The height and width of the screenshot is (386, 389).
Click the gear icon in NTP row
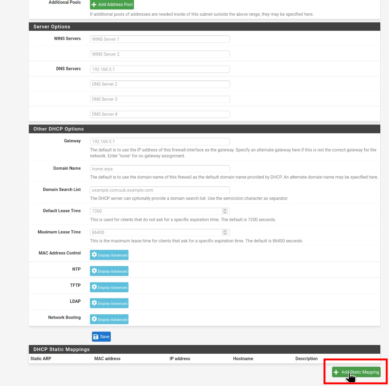pyautogui.click(x=94, y=271)
